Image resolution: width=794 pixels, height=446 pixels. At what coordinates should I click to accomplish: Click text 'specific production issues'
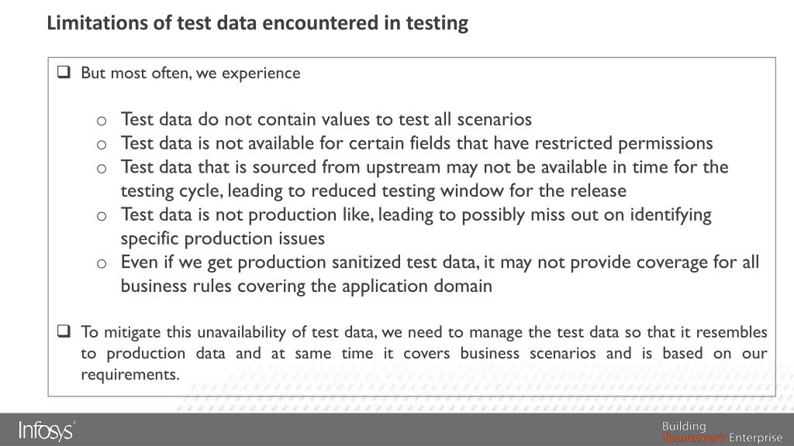tap(223, 238)
